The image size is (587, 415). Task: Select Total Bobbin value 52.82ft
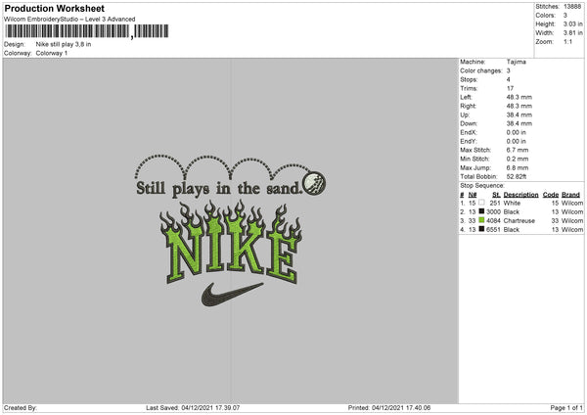[517, 176]
